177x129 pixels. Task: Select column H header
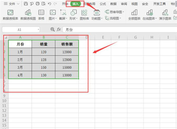point(152,37)
